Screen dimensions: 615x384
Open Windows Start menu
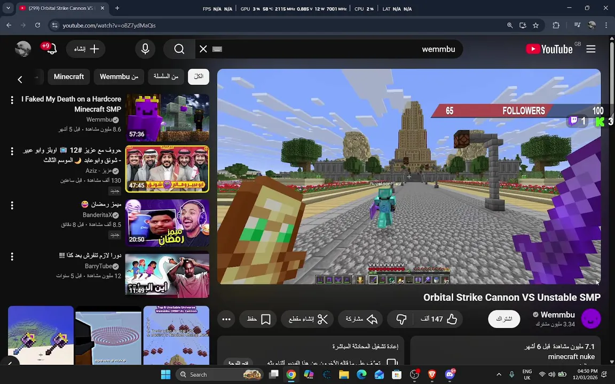click(x=165, y=374)
